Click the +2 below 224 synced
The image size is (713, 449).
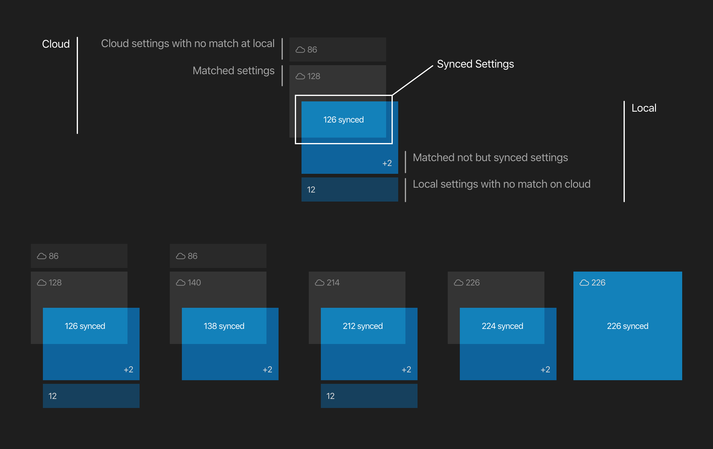point(545,370)
